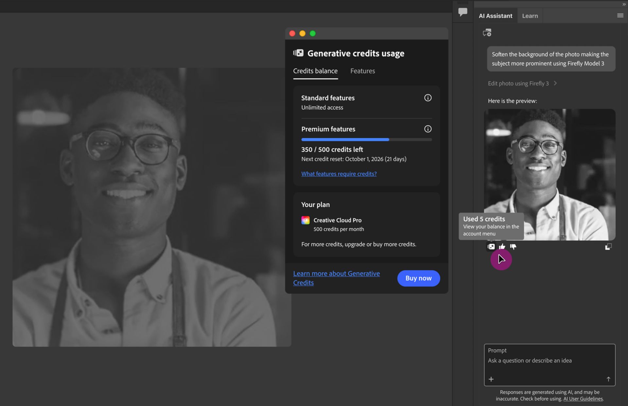Close the Generative credits usage window

pyautogui.click(x=292, y=33)
